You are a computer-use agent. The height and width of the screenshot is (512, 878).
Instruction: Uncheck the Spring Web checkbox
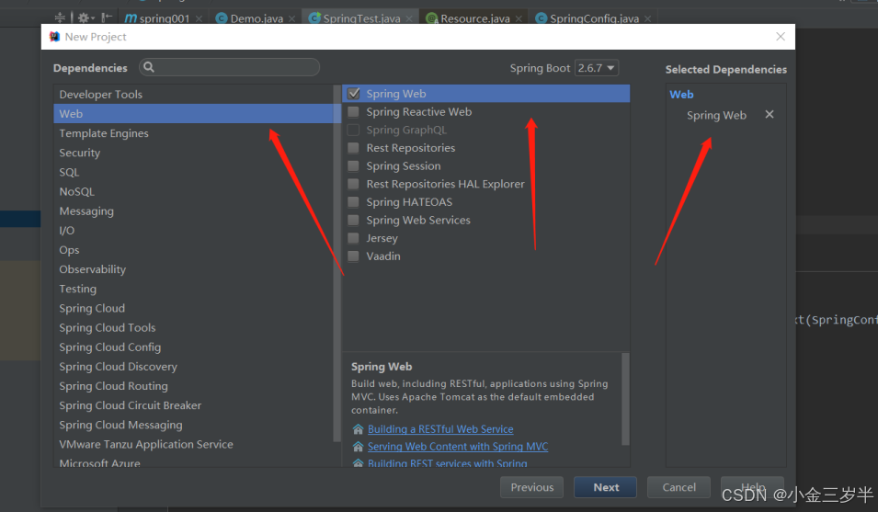click(x=353, y=94)
